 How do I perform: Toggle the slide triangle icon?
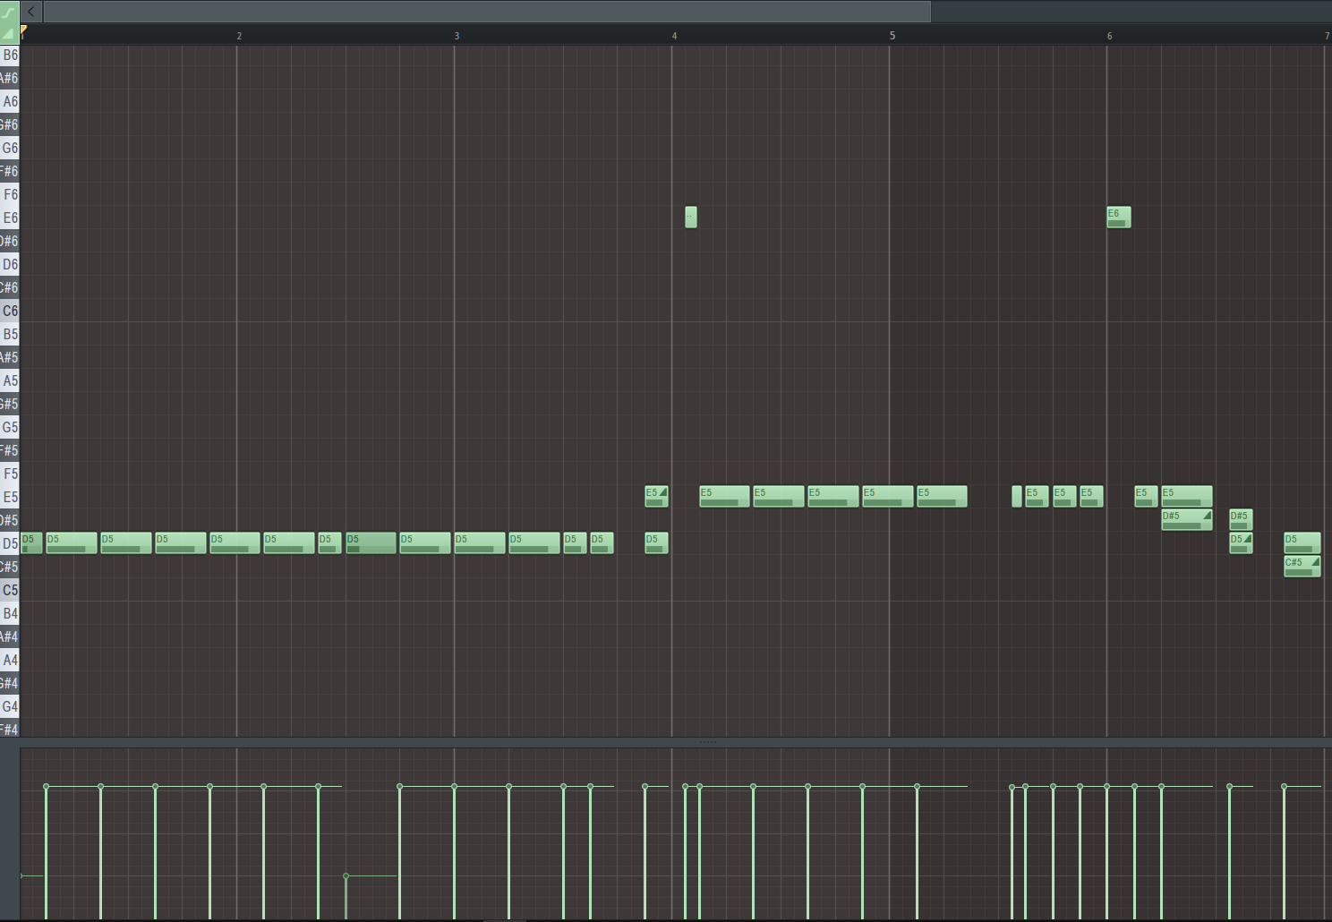9,33
